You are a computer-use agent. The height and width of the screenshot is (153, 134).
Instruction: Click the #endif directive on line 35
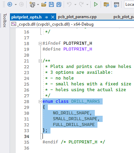50,142
